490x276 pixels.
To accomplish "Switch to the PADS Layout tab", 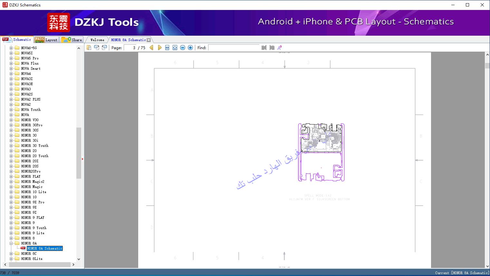I will tap(46, 40).
